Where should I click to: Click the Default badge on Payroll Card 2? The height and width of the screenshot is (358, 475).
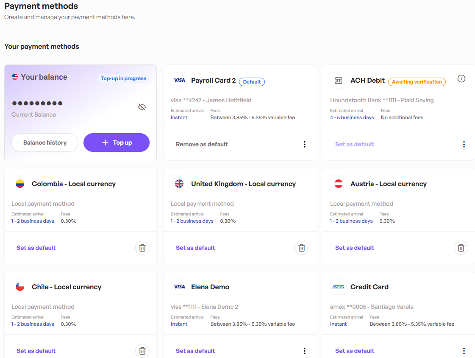(252, 82)
